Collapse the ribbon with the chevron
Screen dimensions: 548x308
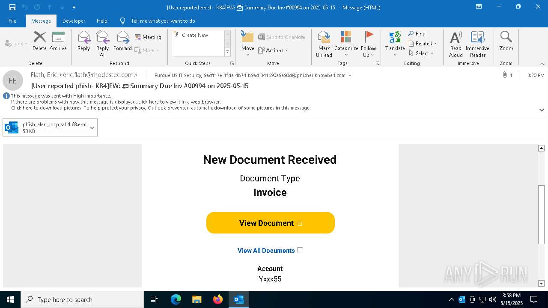542,64
